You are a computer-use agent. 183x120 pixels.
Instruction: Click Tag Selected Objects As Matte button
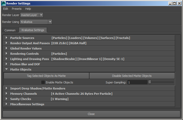pos(46,76)
